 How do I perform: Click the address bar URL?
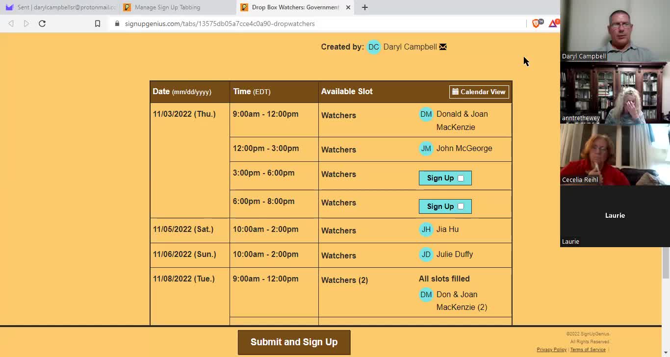[x=220, y=24]
